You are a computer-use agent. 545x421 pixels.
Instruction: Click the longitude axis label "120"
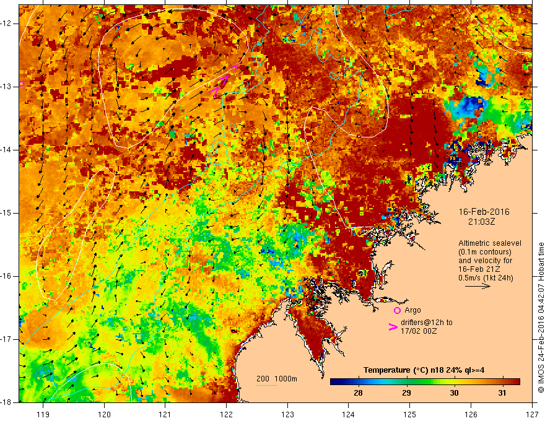(x=104, y=415)
